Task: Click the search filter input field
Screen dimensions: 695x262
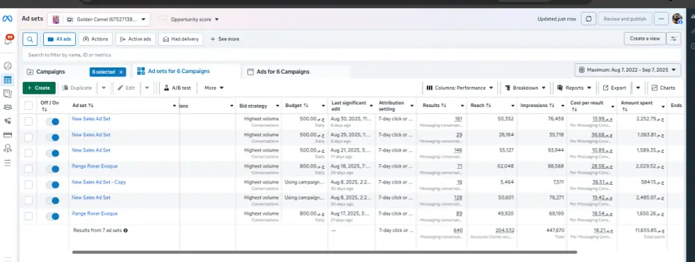Action: tap(352, 55)
